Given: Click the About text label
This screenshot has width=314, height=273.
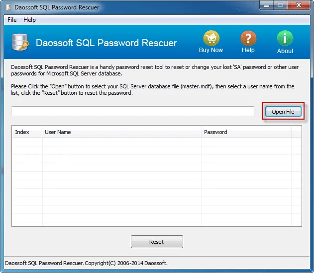Looking at the screenshot, I should pyautogui.click(x=285, y=51).
